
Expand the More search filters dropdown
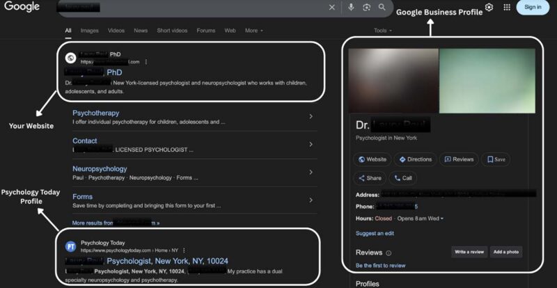[x=254, y=31]
